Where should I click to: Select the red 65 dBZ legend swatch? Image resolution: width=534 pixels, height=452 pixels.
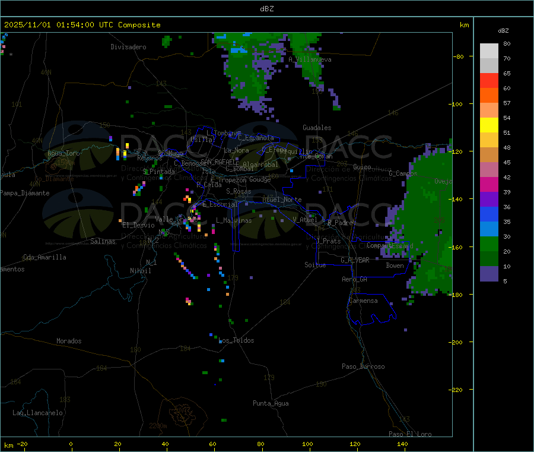point(489,80)
